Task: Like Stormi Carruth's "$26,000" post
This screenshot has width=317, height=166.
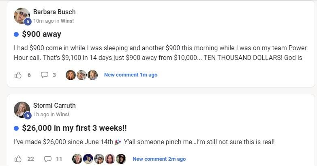Action: (x=18, y=159)
